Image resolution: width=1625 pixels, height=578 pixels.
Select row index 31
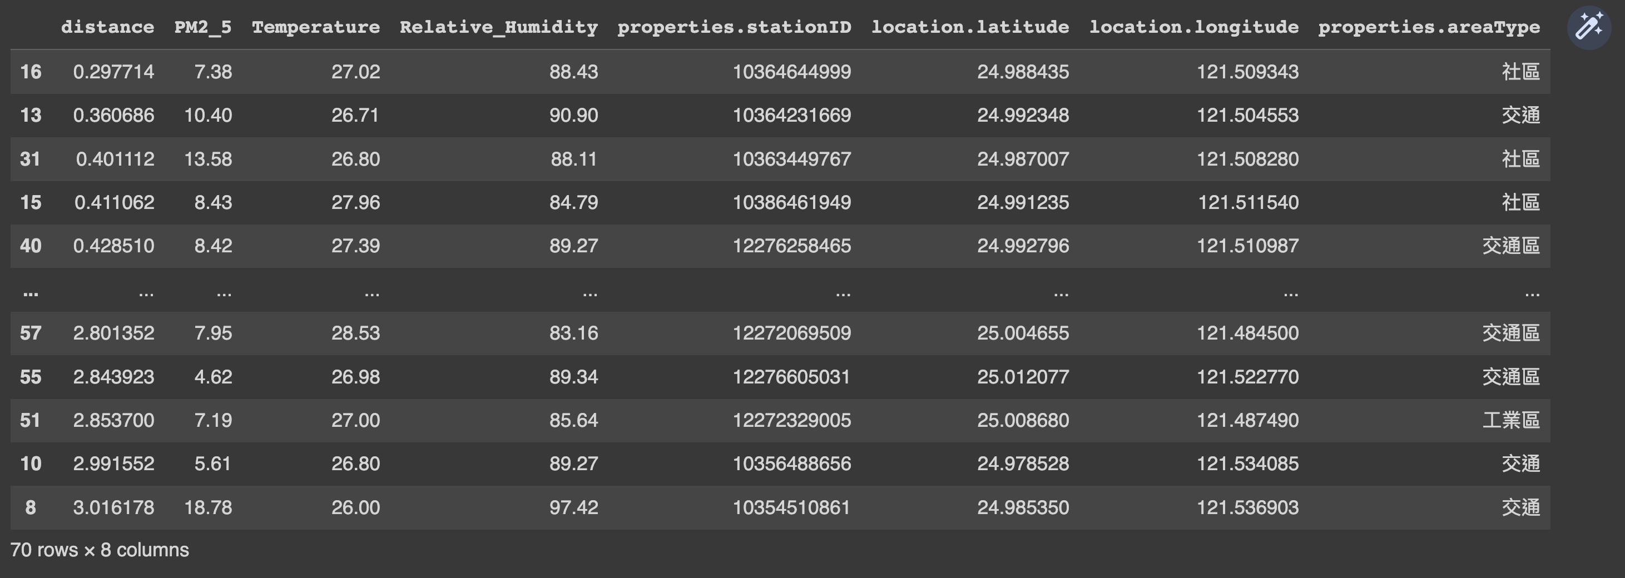(30, 159)
